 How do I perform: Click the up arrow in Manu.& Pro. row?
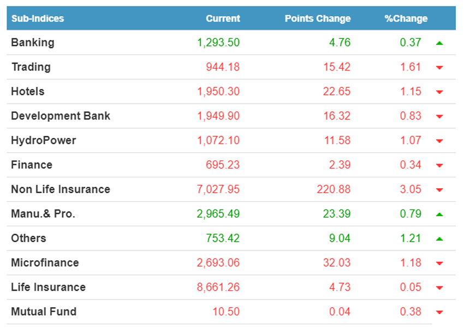click(x=439, y=214)
